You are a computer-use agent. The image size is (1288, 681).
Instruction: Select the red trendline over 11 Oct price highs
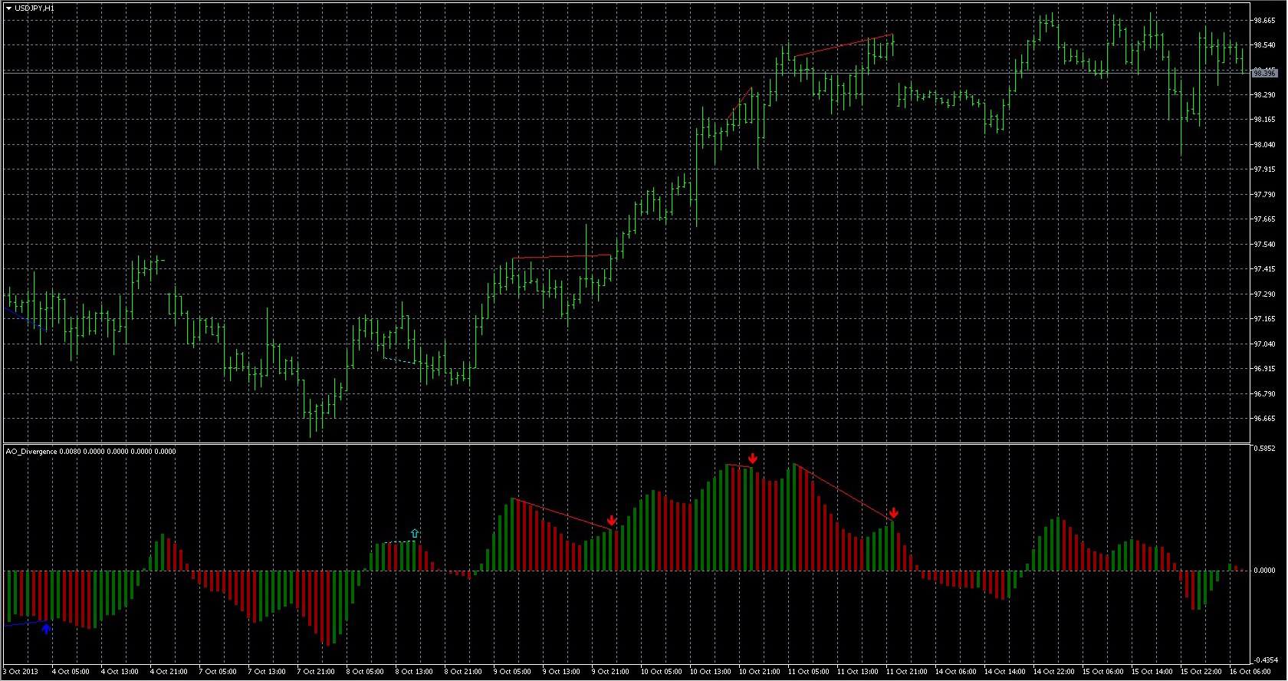843,45
